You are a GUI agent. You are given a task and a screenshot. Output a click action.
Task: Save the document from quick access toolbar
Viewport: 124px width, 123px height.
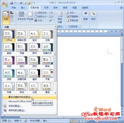pos(11,3)
